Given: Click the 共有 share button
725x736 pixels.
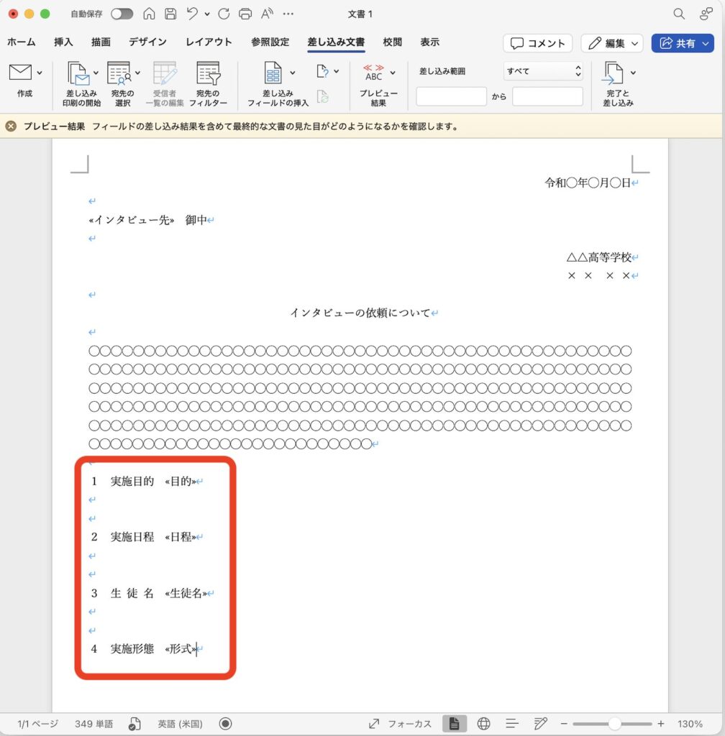Looking at the screenshot, I should coord(682,43).
